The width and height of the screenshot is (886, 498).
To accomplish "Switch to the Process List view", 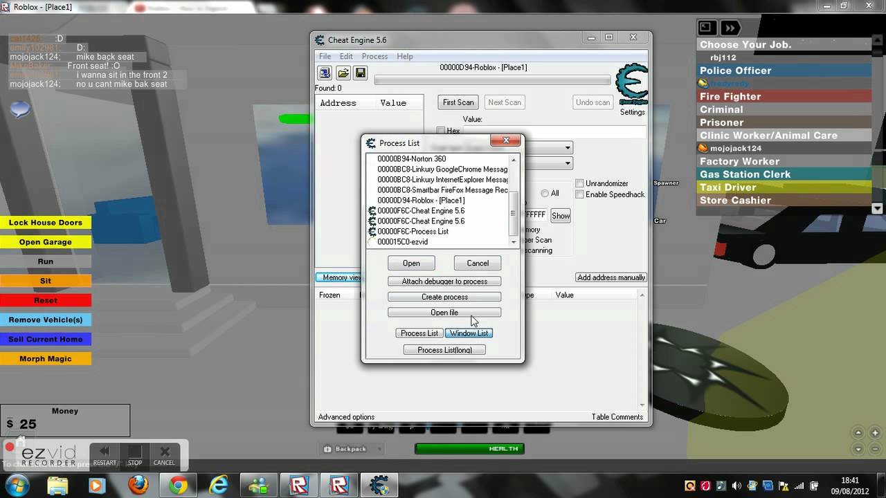I will tap(419, 333).
